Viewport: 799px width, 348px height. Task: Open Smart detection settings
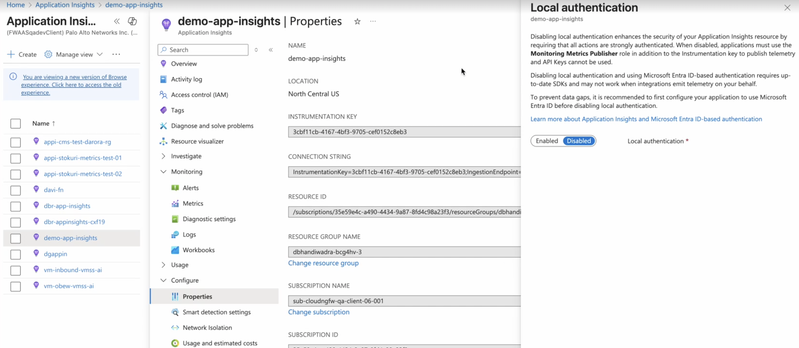[216, 312]
